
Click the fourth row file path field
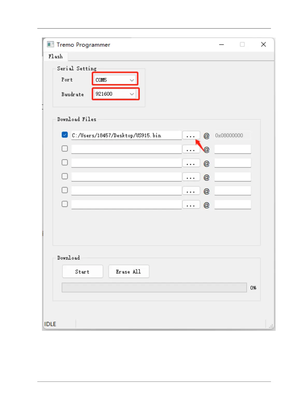tap(126, 177)
